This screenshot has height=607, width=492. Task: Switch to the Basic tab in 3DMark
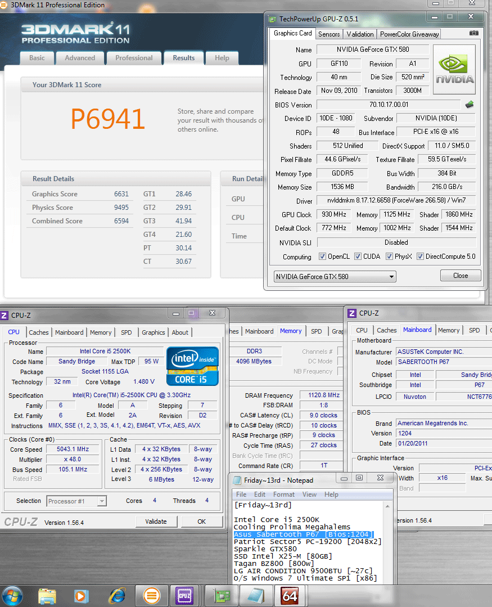point(37,58)
